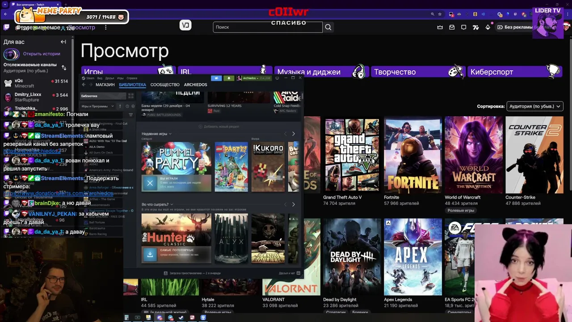This screenshot has width=572, height=322.
Task: Click Steam library recent-activity clock filter icon
Action: (127, 106)
